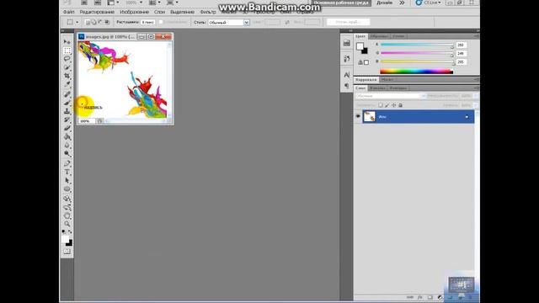Select the Zoom tool

pos(67,225)
